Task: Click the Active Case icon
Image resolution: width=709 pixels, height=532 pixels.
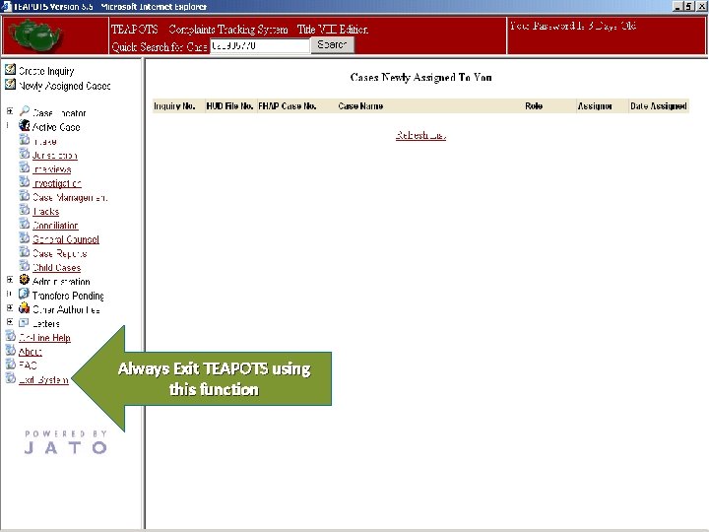Action: coord(25,125)
